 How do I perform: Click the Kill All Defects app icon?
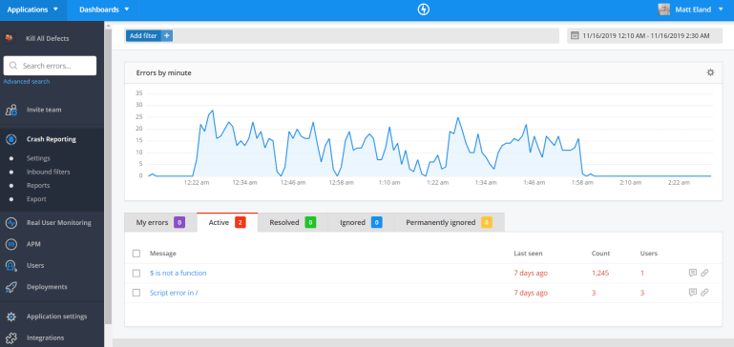click(10, 38)
